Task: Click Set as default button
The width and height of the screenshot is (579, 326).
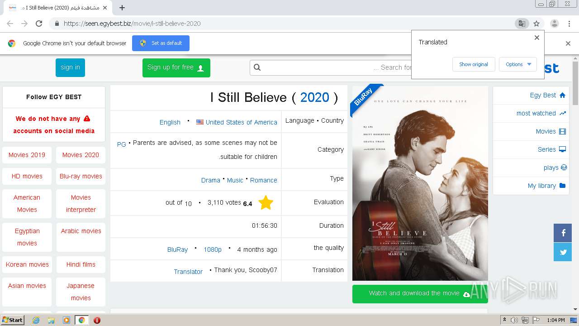Action: (x=161, y=43)
